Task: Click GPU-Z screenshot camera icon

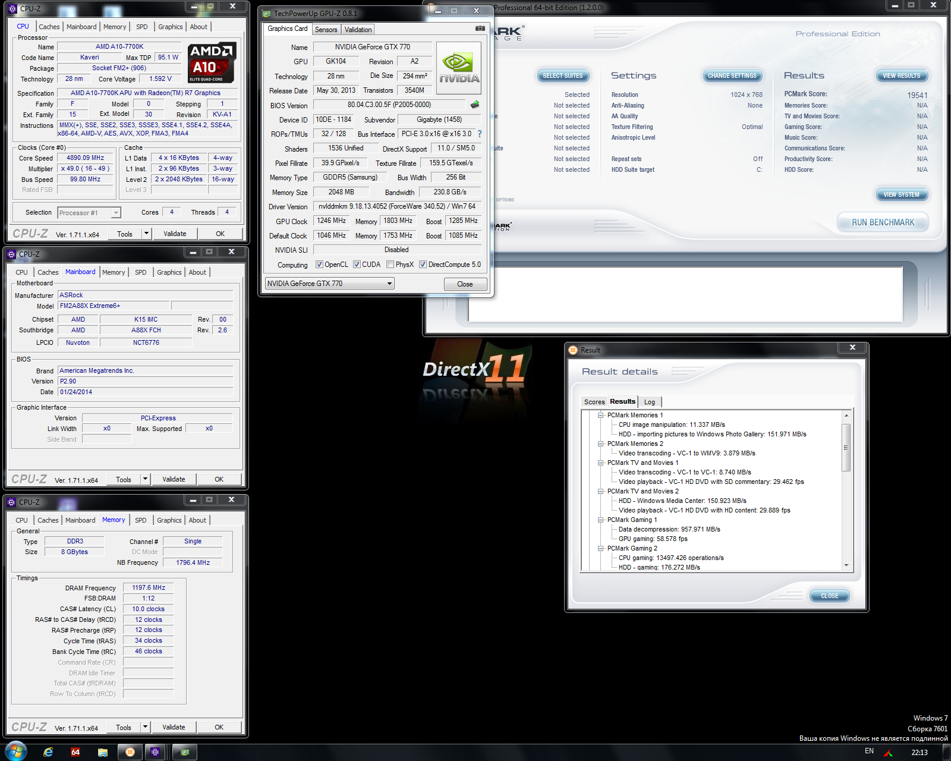Action: point(480,29)
